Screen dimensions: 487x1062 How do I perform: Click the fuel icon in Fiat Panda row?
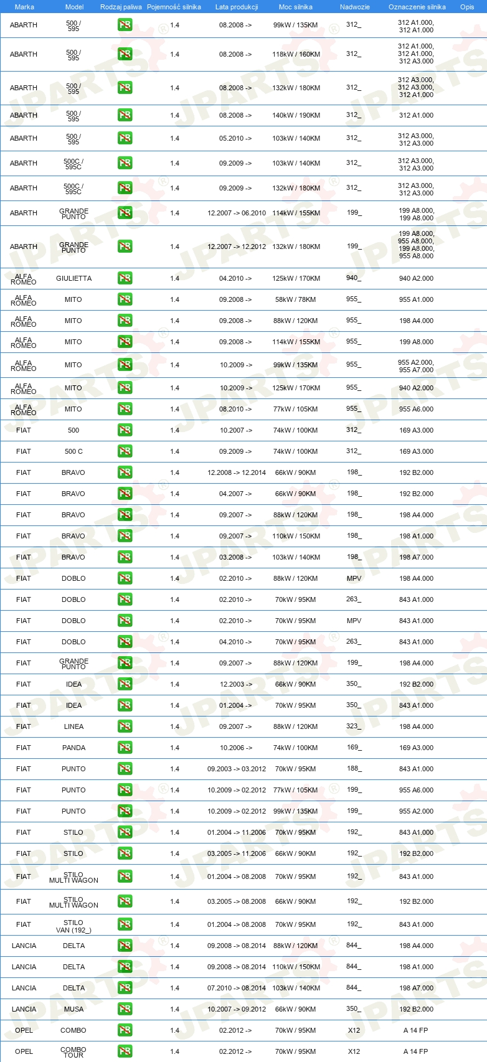click(x=125, y=748)
